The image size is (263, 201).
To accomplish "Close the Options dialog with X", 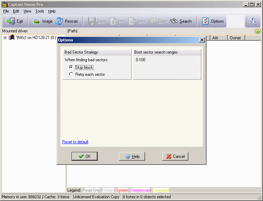I will point(202,40).
